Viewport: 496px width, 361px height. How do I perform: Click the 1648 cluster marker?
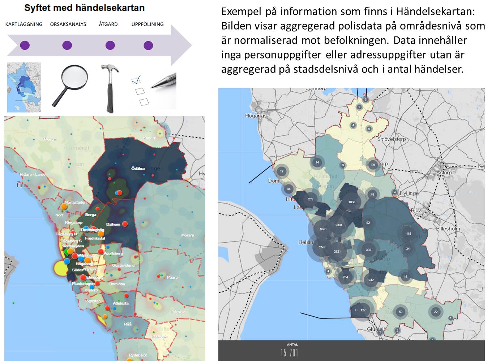(323, 229)
